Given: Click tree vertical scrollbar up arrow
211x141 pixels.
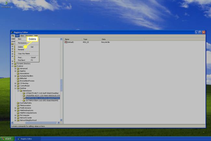Looking at the screenshot, I should [61, 39].
